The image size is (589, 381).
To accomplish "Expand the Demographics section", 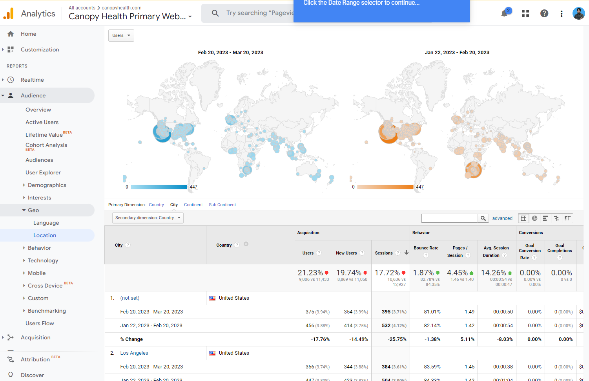I will pos(47,185).
